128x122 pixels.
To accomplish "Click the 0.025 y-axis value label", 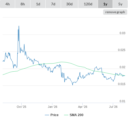I will click(122, 50).
